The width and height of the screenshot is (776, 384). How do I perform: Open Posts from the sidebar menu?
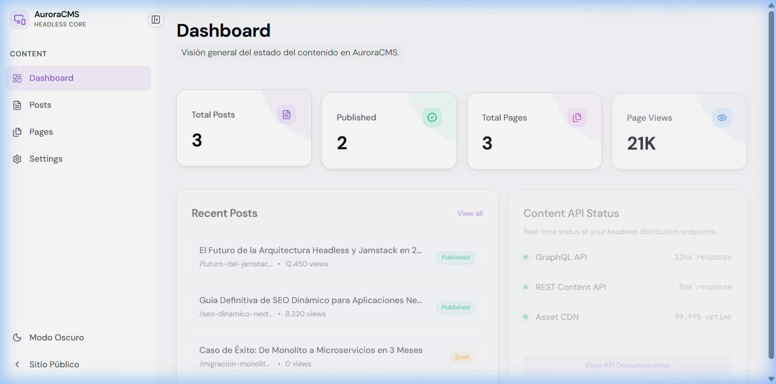pyautogui.click(x=40, y=105)
